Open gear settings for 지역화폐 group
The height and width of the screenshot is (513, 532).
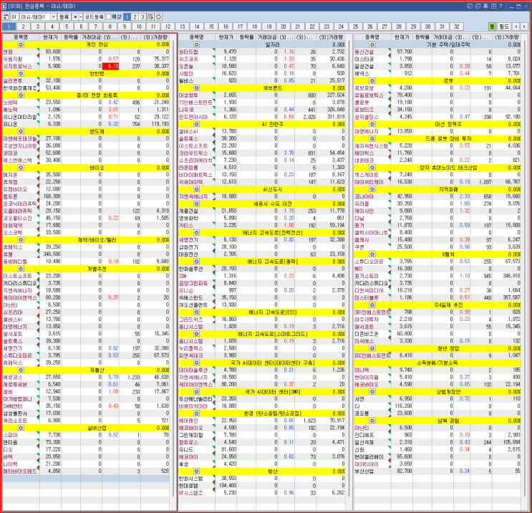coord(372,189)
